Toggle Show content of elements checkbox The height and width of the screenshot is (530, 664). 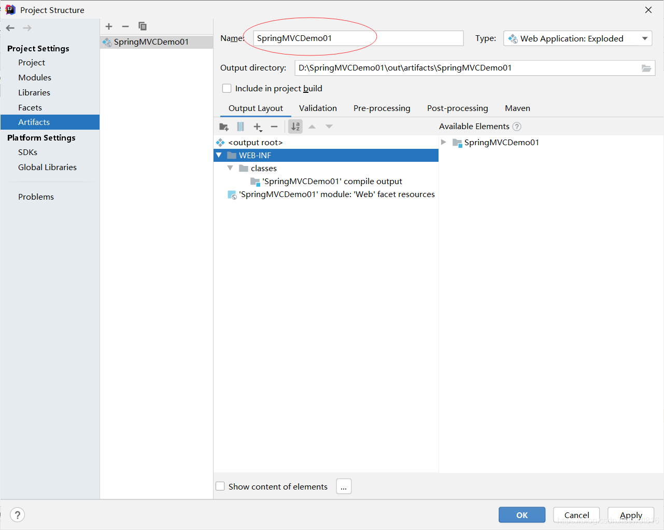pos(220,486)
